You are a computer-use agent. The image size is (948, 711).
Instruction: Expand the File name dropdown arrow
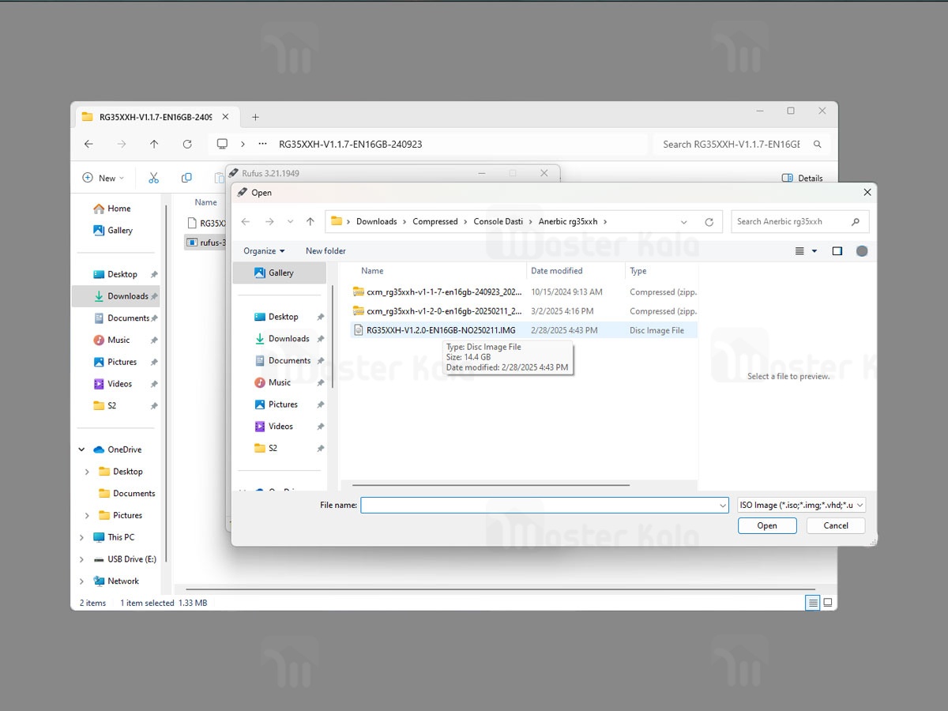tap(723, 505)
